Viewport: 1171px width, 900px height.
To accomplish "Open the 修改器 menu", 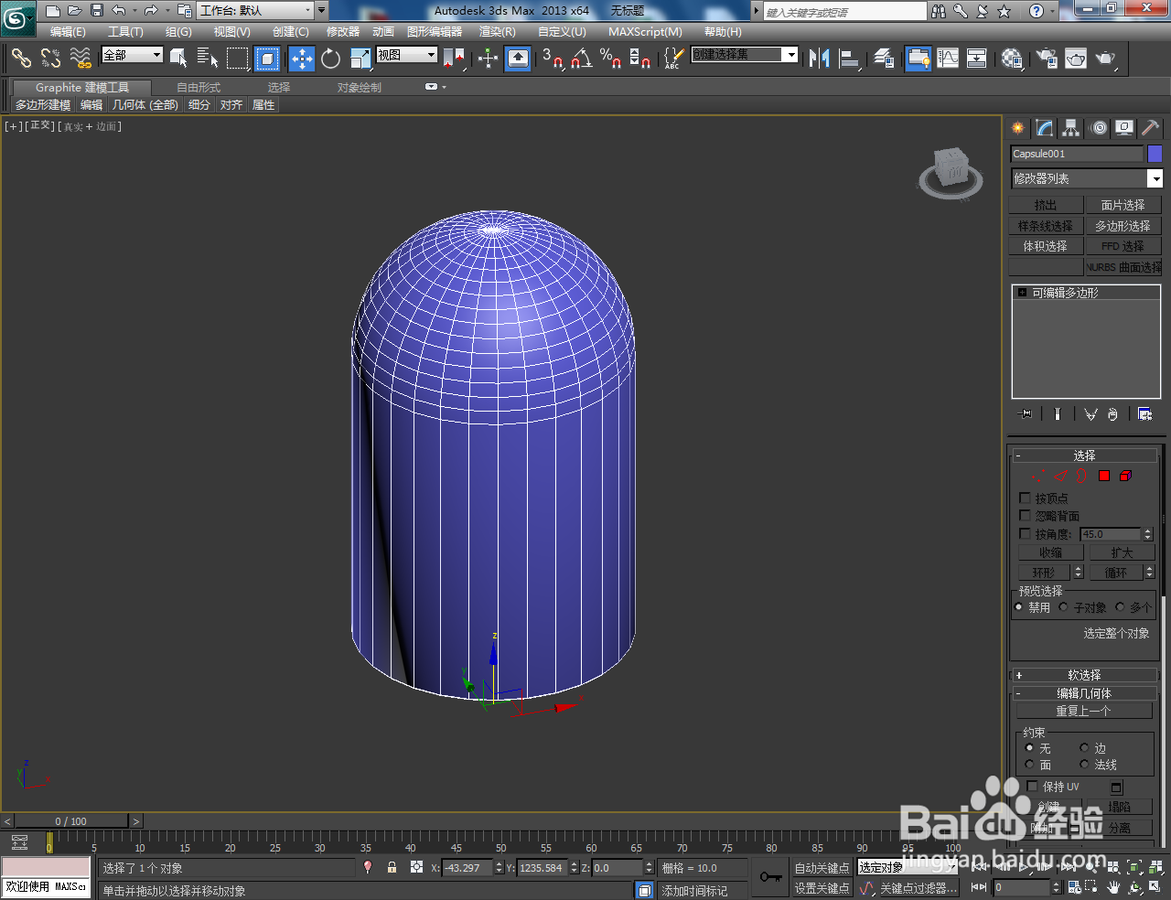I will (343, 32).
